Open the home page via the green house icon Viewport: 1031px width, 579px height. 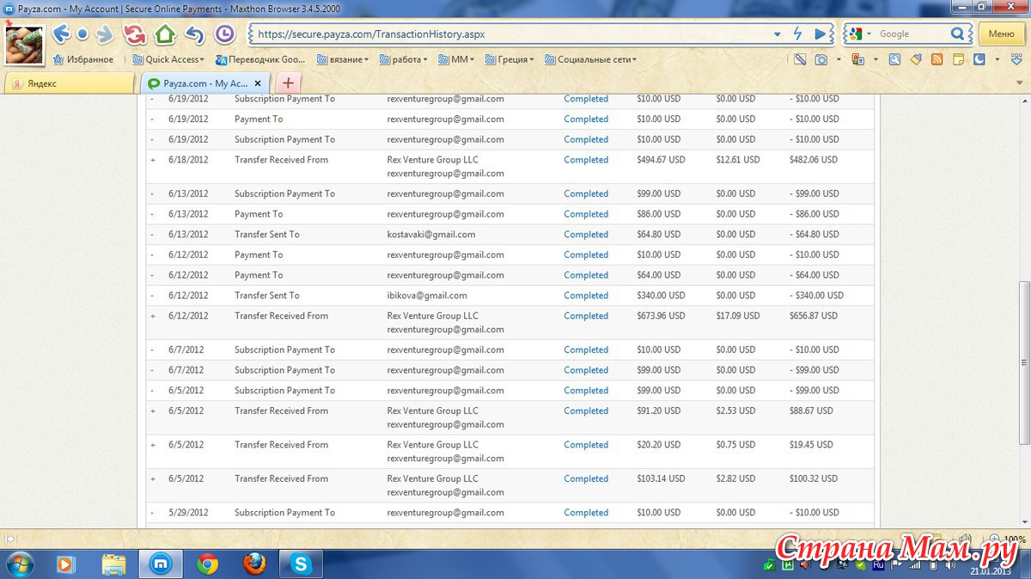[x=165, y=34]
